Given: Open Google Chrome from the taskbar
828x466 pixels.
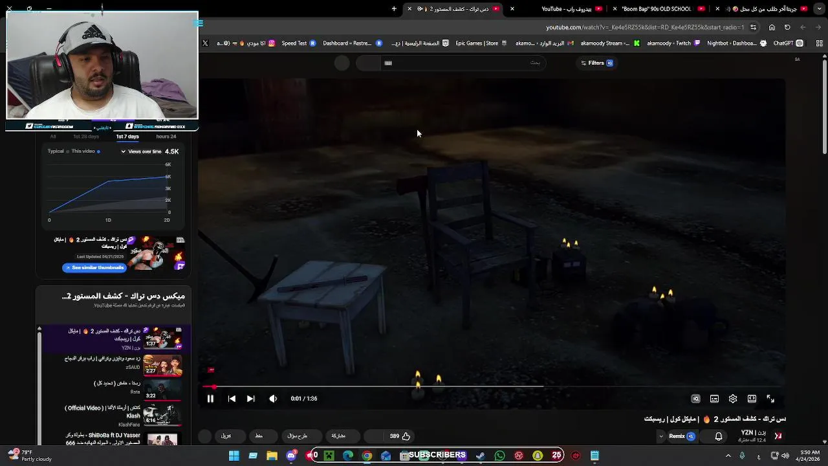Looking at the screenshot, I should [367, 456].
